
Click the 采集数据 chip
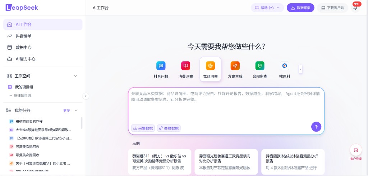143,128
